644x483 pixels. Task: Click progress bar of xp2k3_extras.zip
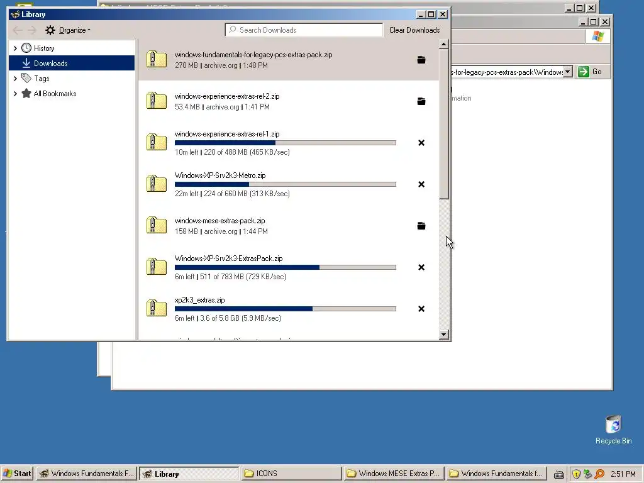click(286, 309)
